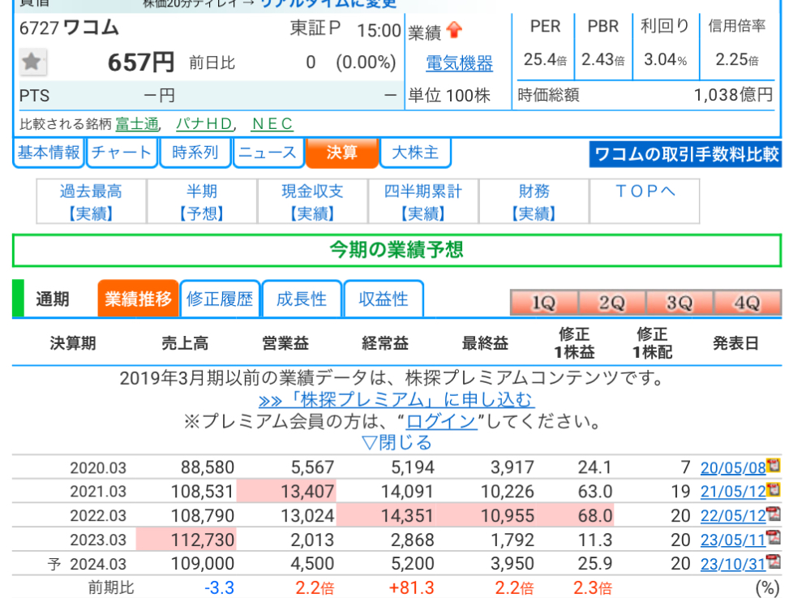The width and height of the screenshot is (806, 598).
Task: Click the 2Q quarter button
Action: pyautogui.click(x=612, y=303)
